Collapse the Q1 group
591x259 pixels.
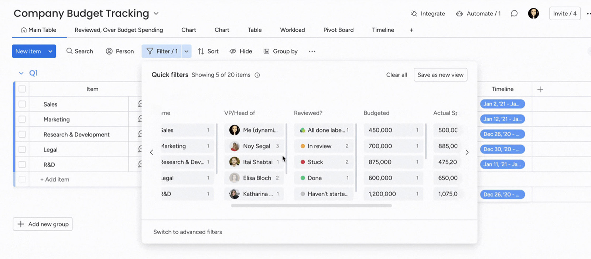[x=21, y=73]
